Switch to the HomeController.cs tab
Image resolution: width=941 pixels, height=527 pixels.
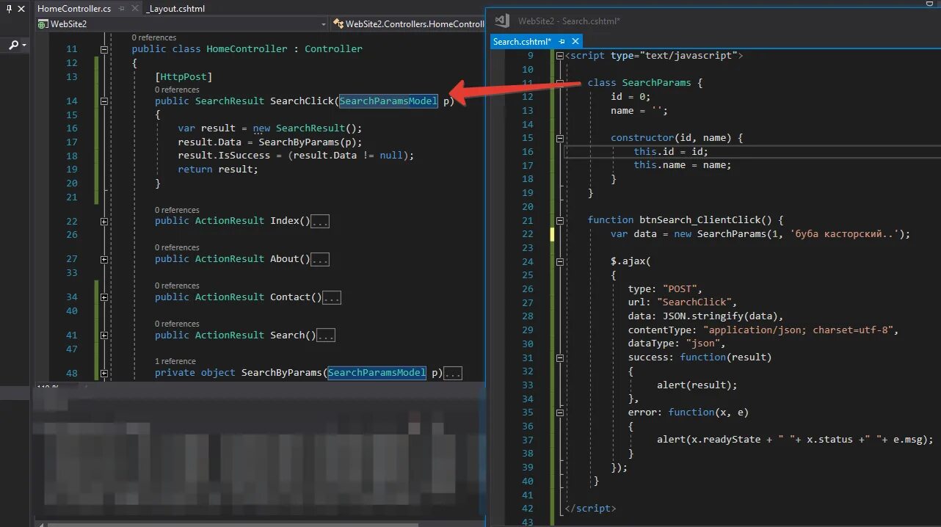click(74, 8)
